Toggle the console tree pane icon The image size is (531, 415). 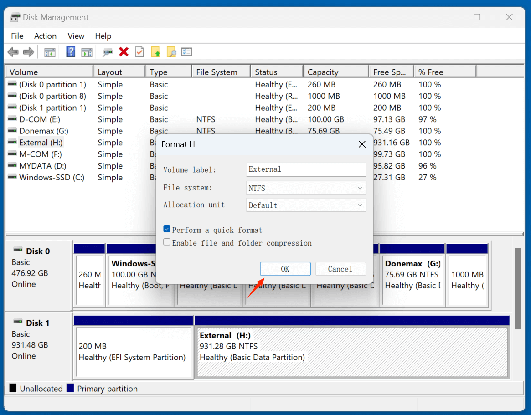tap(50, 51)
